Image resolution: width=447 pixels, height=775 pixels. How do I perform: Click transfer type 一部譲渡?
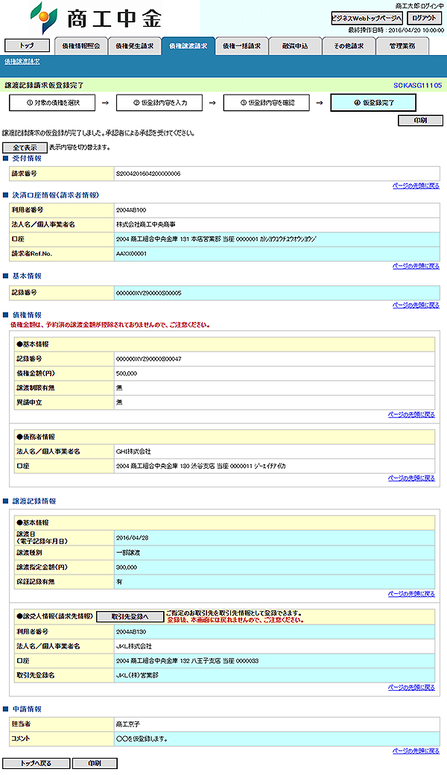point(128,553)
